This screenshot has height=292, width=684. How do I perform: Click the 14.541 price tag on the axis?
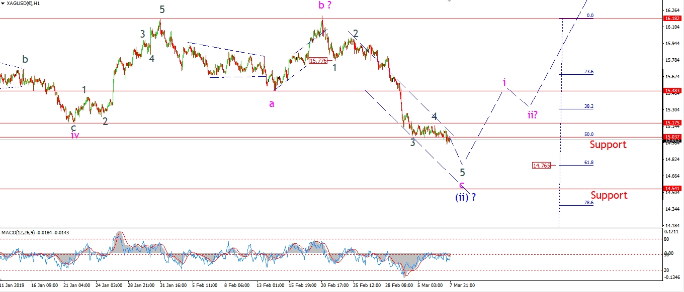672,189
